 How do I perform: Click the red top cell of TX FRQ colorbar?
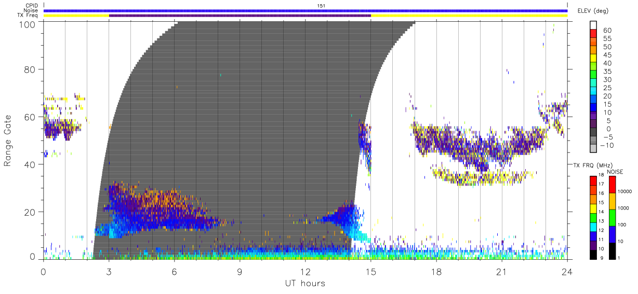[x=593, y=180]
